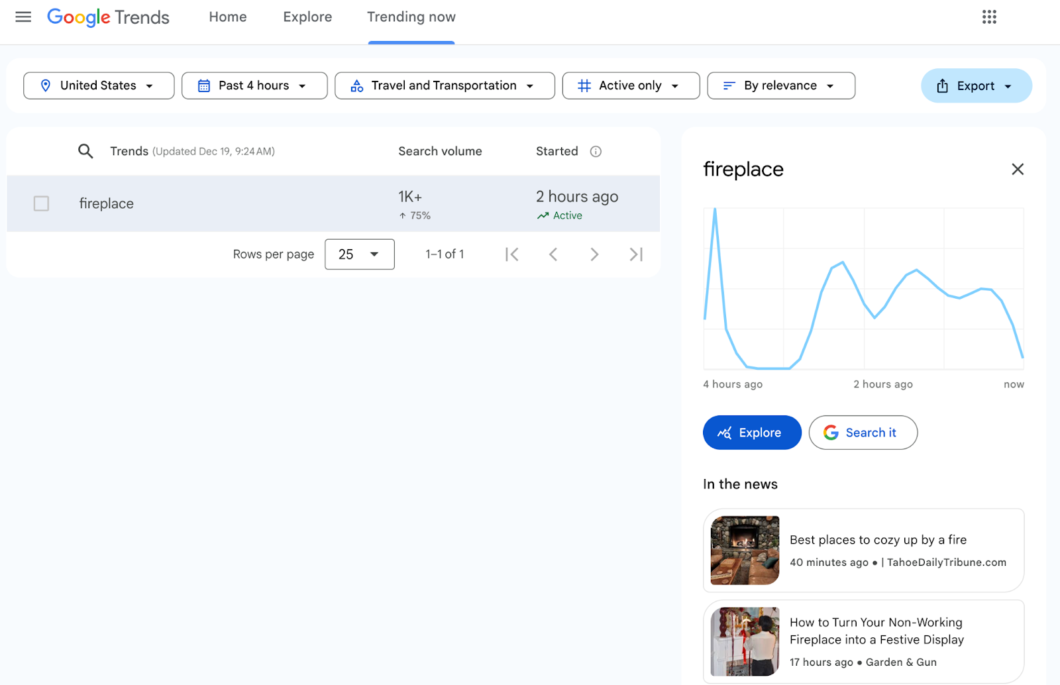Click the green Active trend arrow icon
1060x685 pixels.
(x=543, y=216)
